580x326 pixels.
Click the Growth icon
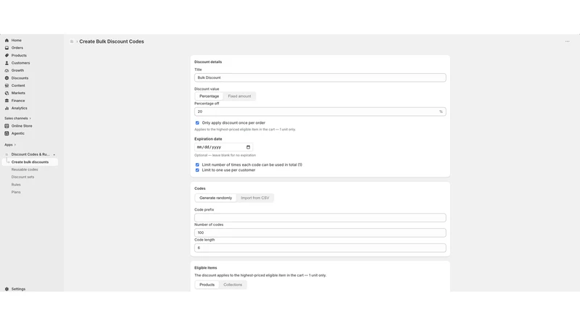click(x=7, y=70)
